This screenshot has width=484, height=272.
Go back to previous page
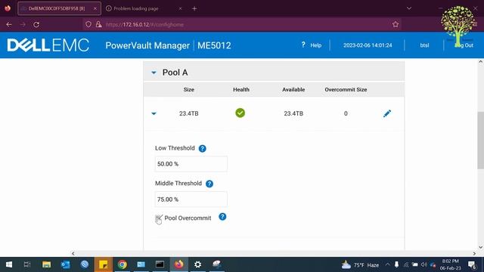(x=9, y=24)
